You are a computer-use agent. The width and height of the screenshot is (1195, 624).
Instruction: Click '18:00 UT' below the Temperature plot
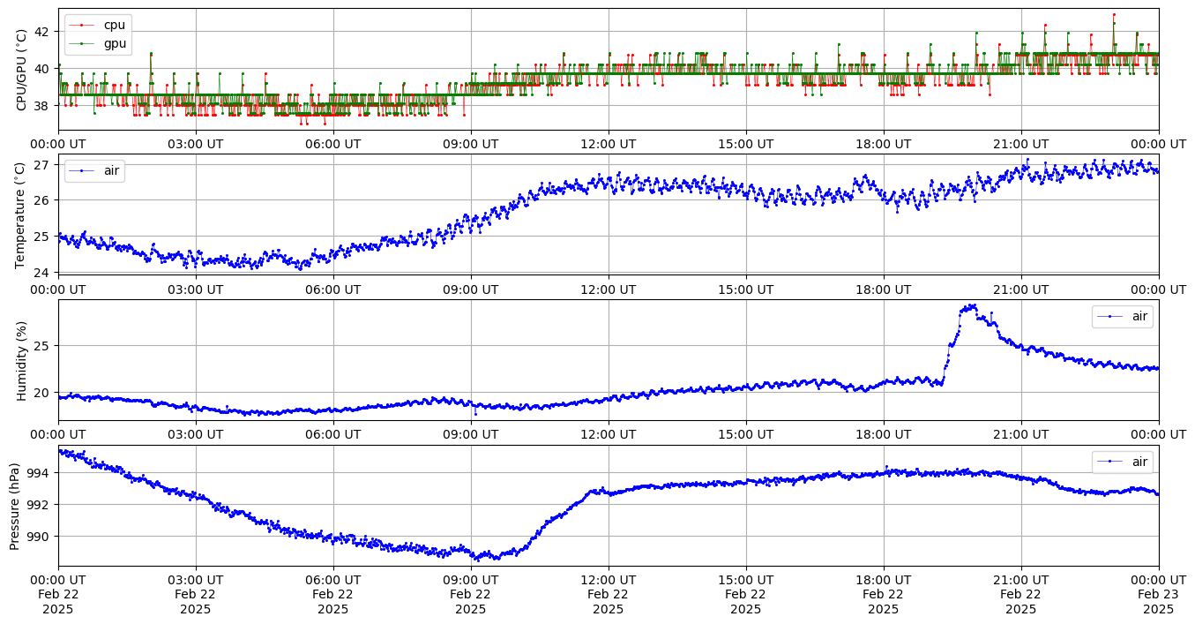884,289
